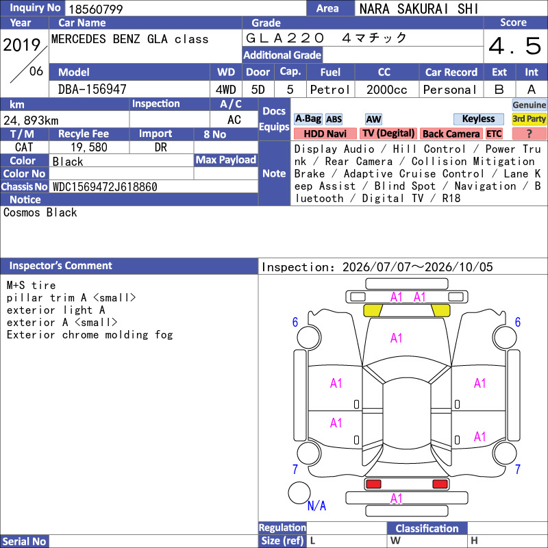Click the chassis number WDC1569472J618860
Screen dimensions: 548x548
coord(105,187)
